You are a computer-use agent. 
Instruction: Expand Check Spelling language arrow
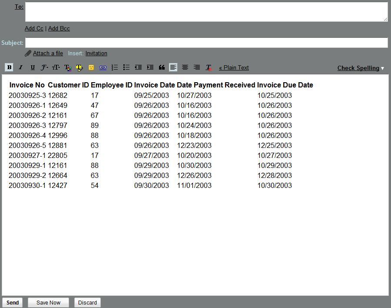click(382, 68)
